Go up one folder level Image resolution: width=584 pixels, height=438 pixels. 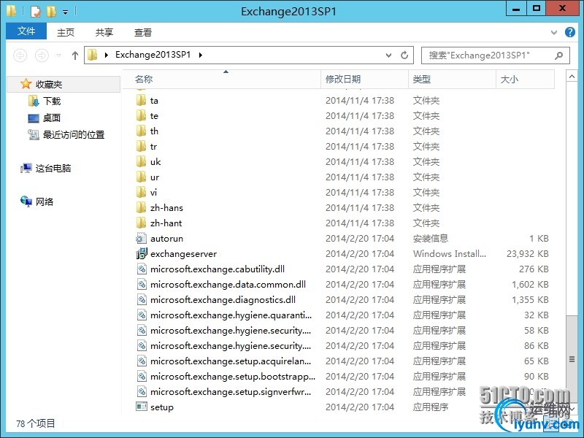(75, 55)
